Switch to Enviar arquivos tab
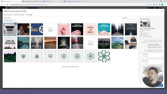Viewport: 167px width, 94px height. point(8,15)
